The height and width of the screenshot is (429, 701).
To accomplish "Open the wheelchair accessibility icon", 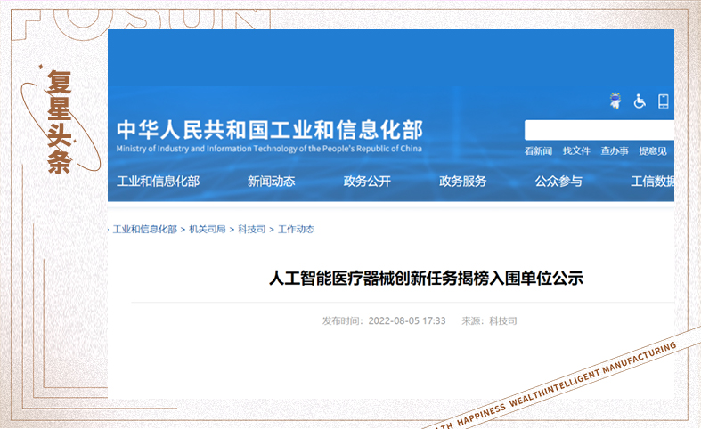I will [x=640, y=101].
